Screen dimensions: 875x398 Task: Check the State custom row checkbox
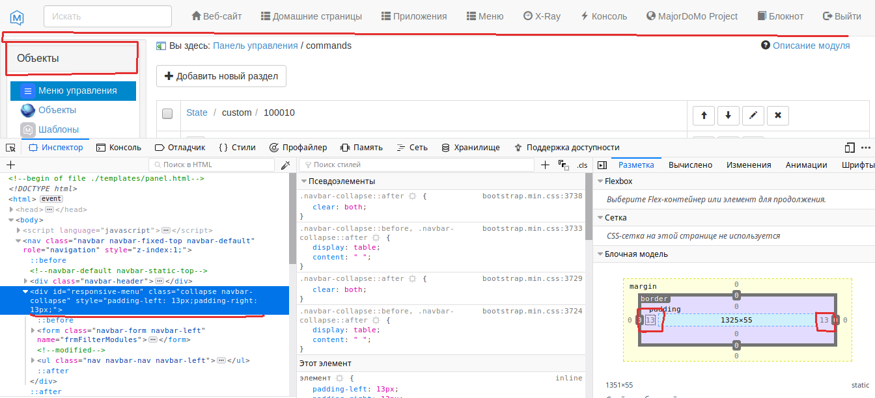coord(167,113)
